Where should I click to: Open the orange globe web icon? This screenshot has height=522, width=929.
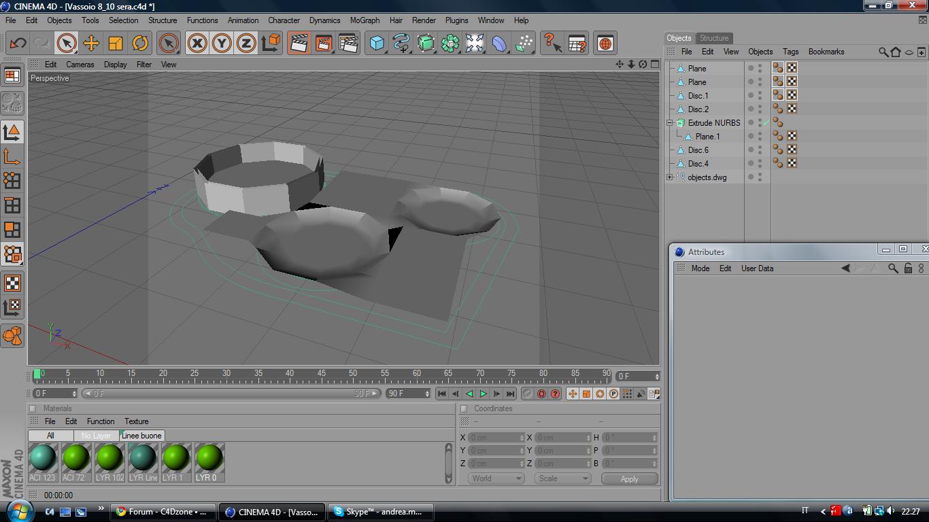pyautogui.click(x=605, y=43)
